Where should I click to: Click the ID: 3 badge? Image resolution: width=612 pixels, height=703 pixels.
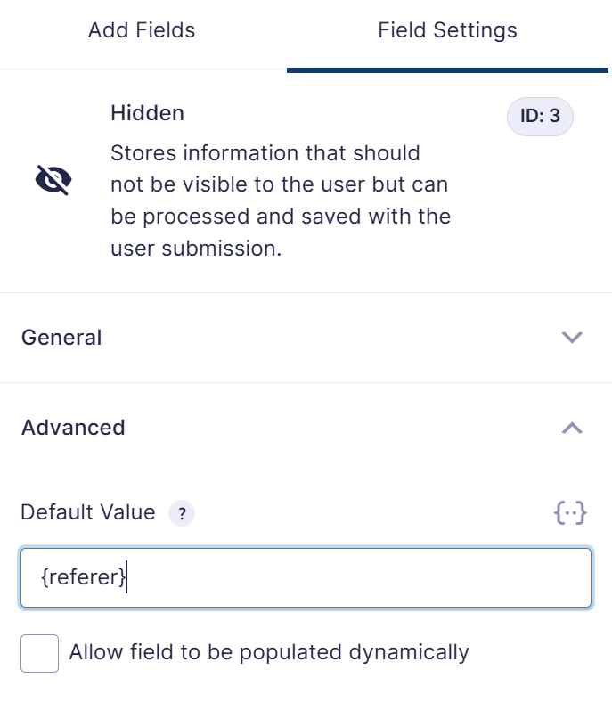click(x=540, y=117)
